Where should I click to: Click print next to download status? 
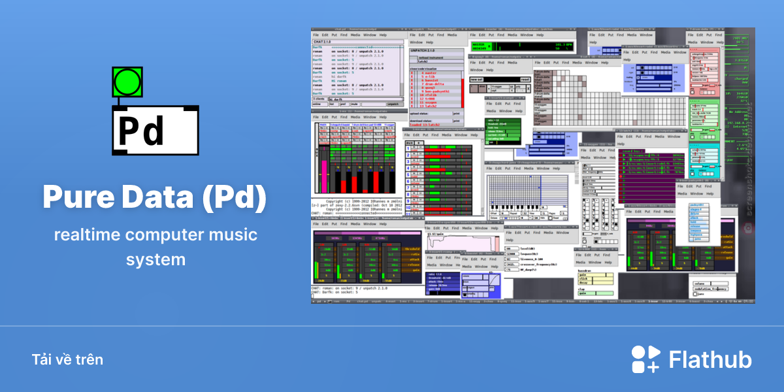click(x=457, y=121)
